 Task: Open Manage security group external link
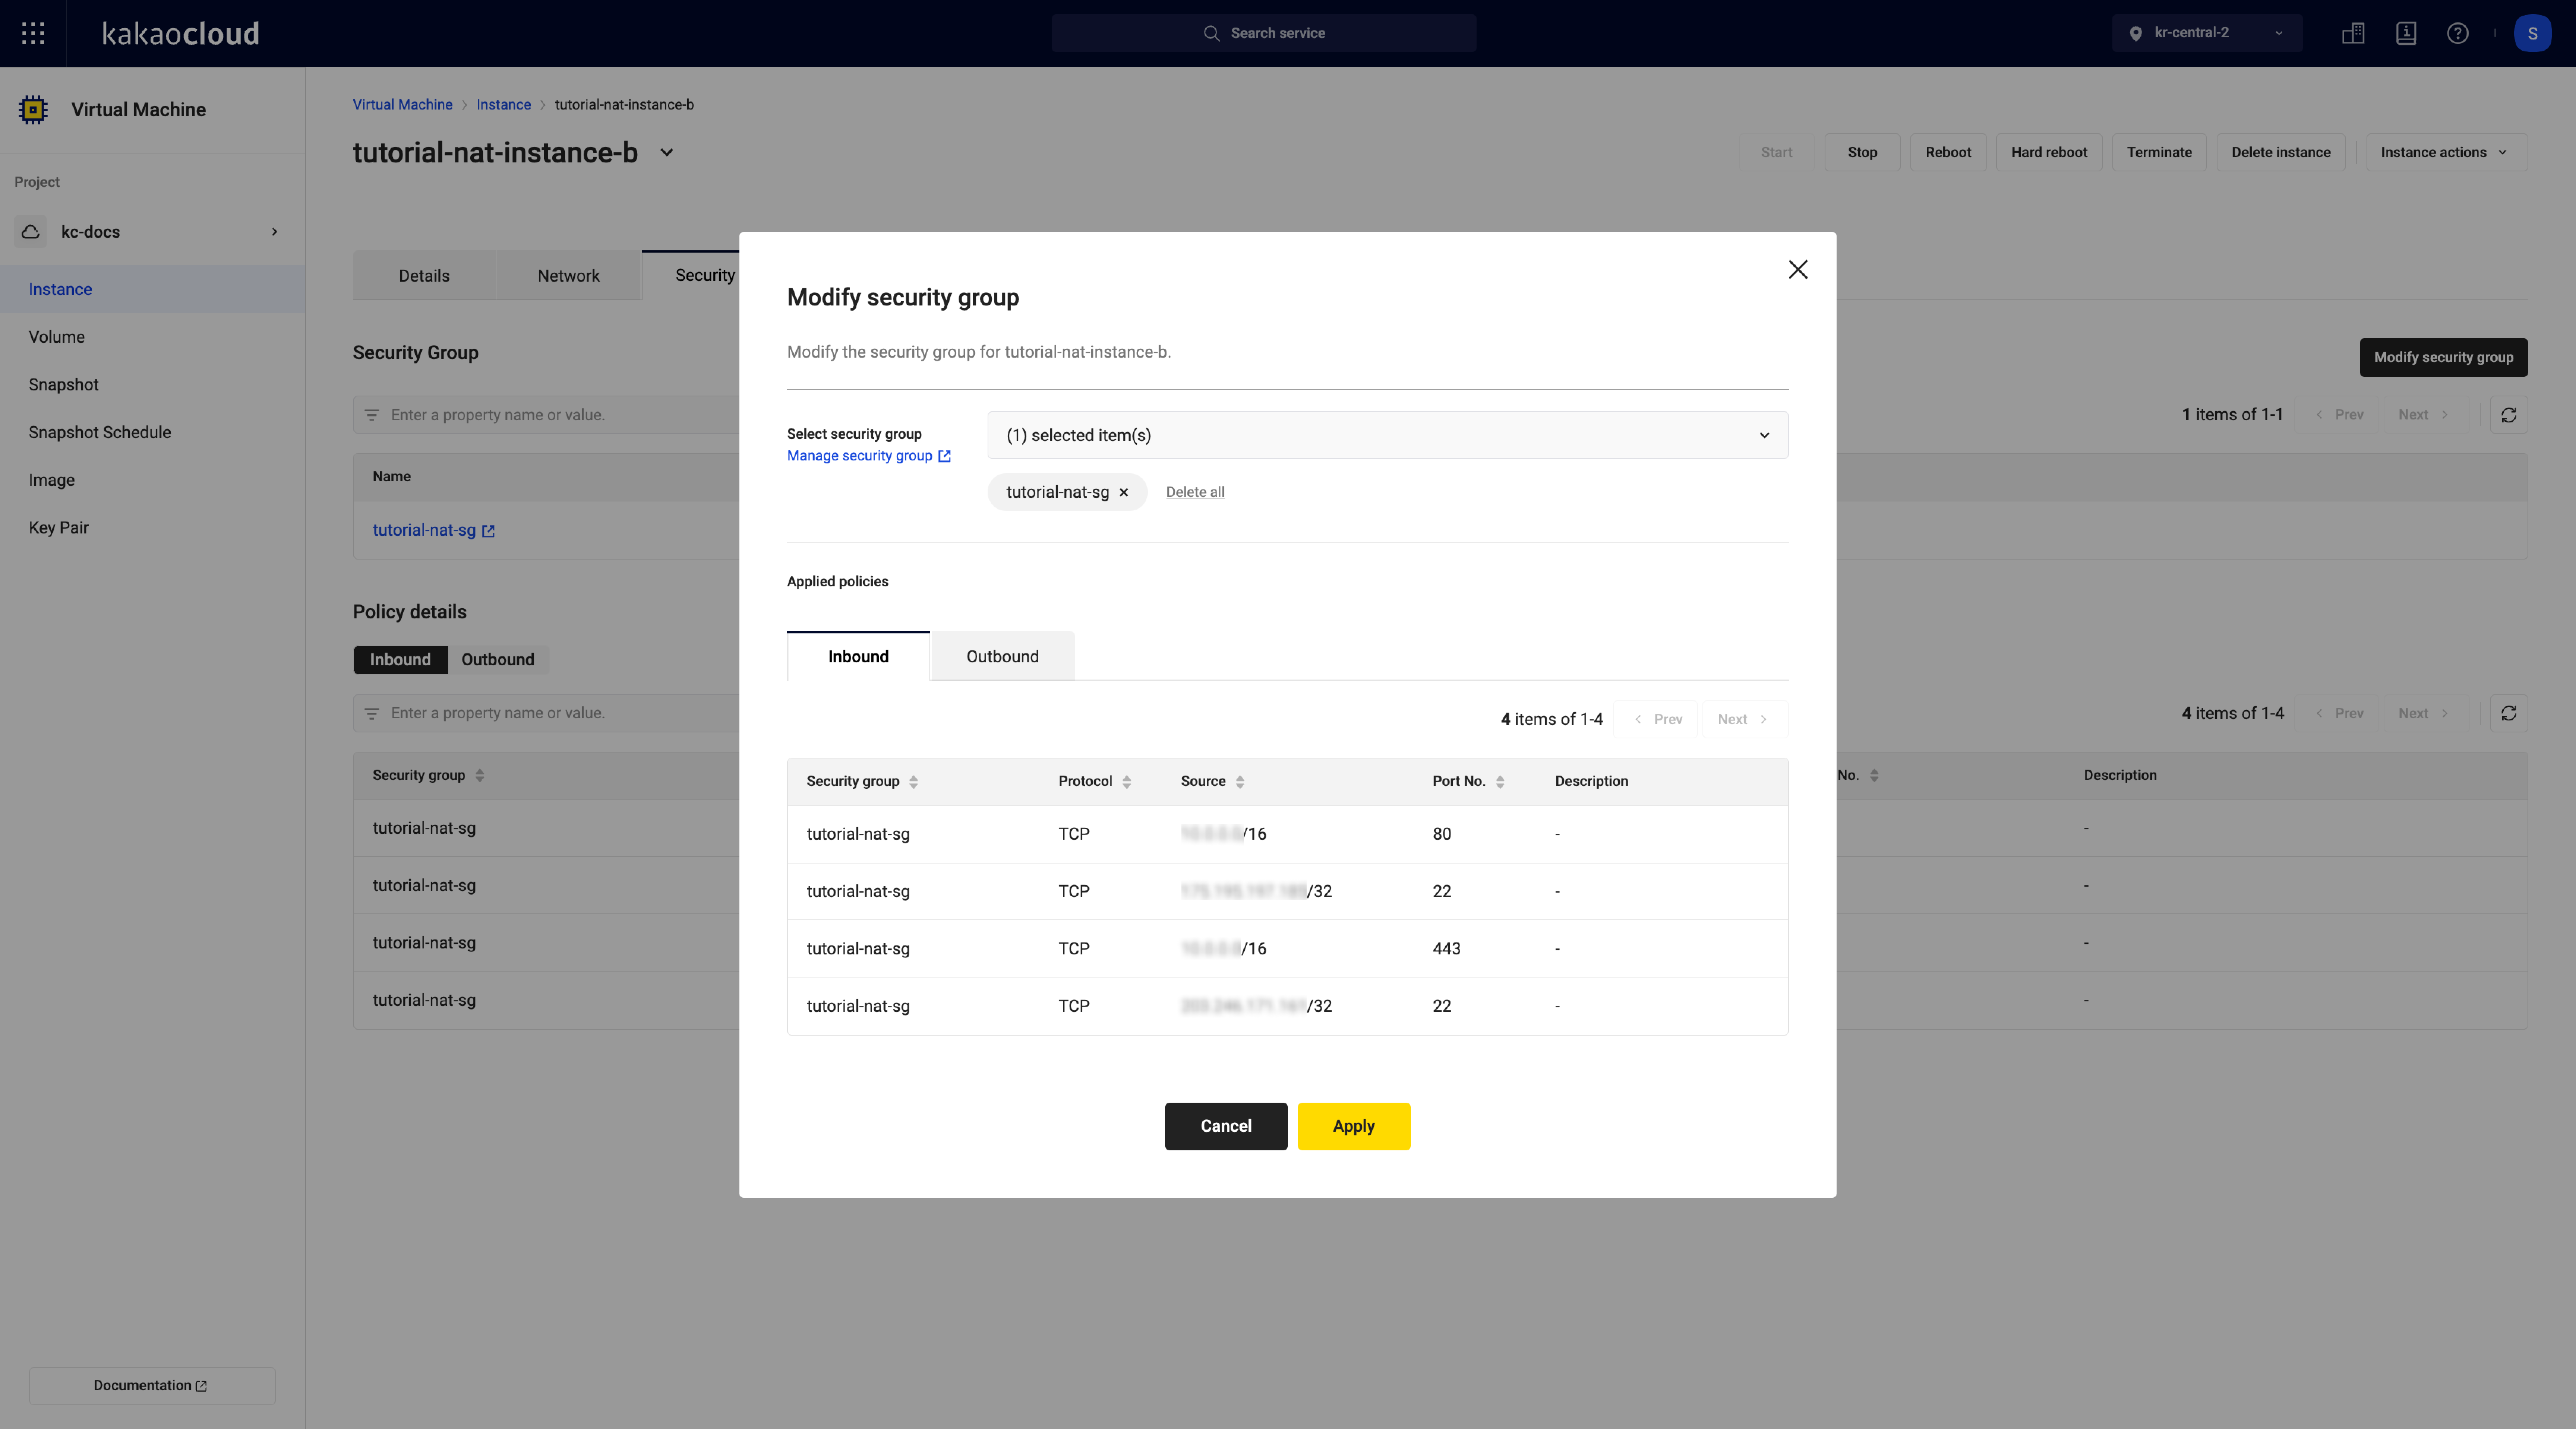(869, 456)
